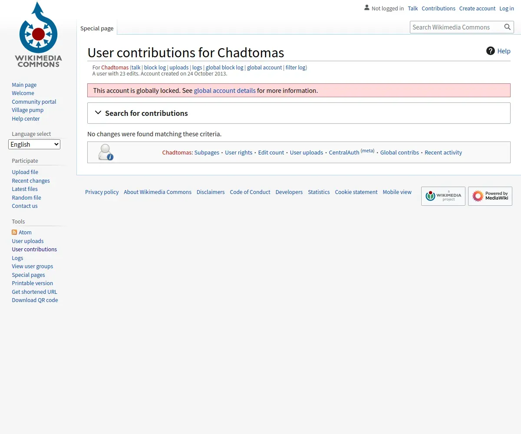Open the Help link
Viewport: 521px width, 434px height.
point(504,51)
